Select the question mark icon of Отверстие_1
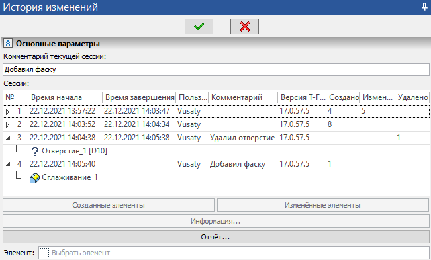 [x=34, y=151]
